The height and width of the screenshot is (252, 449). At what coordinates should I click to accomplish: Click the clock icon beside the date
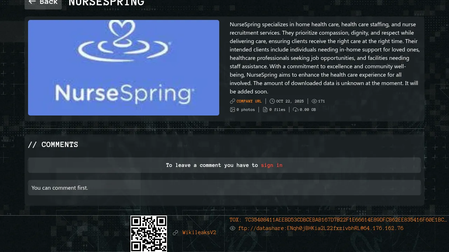click(272, 101)
